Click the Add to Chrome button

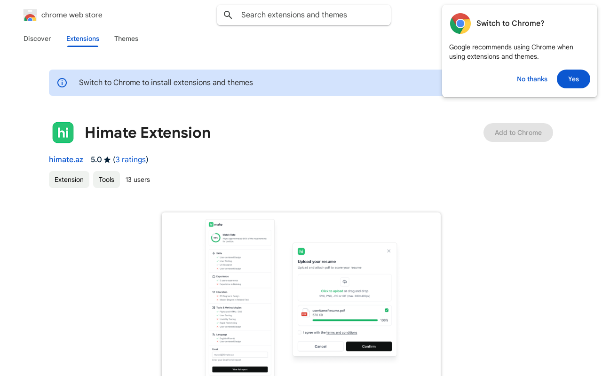coord(518,133)
